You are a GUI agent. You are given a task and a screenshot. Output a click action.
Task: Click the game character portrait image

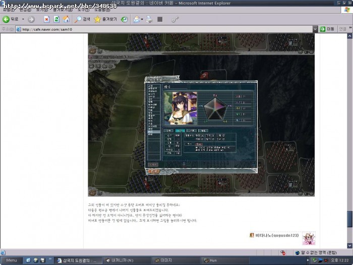pos(181,108)
